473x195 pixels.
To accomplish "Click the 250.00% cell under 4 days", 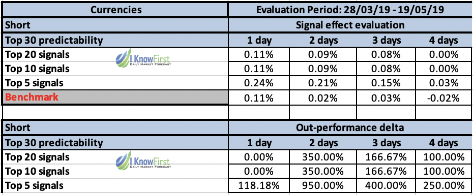I will (444, 185).
